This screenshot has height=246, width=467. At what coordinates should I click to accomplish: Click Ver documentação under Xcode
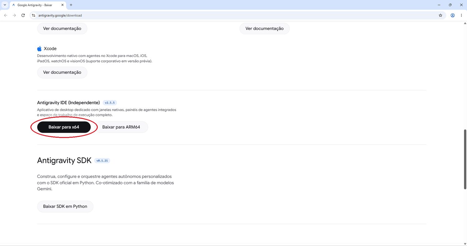pos(62,72)
